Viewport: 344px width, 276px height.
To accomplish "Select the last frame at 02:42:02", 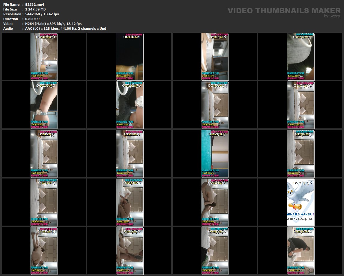I will (x=301, y=251).
